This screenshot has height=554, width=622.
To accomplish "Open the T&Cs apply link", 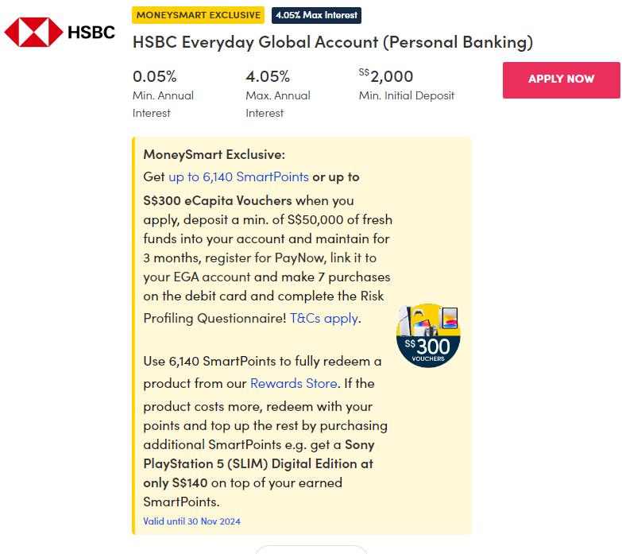I will point(325,318).
